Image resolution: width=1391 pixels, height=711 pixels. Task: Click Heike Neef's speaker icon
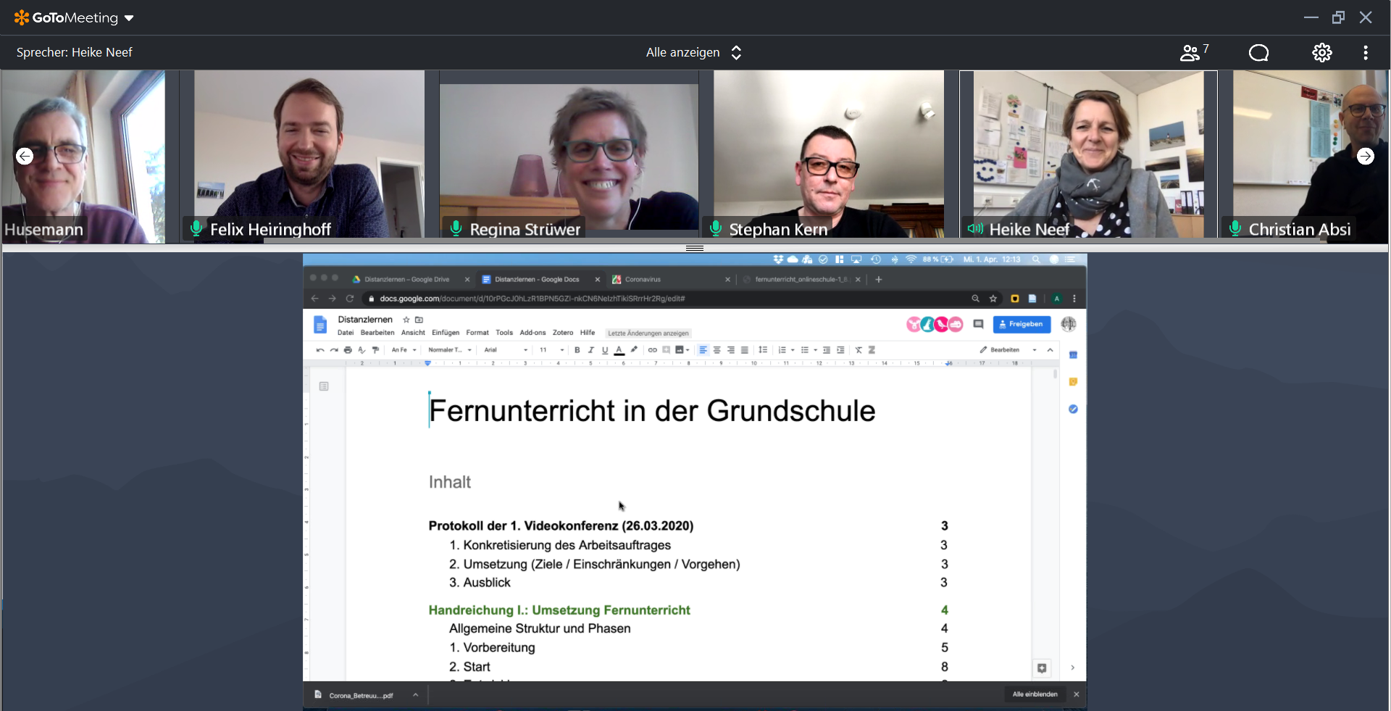point(975,229)
